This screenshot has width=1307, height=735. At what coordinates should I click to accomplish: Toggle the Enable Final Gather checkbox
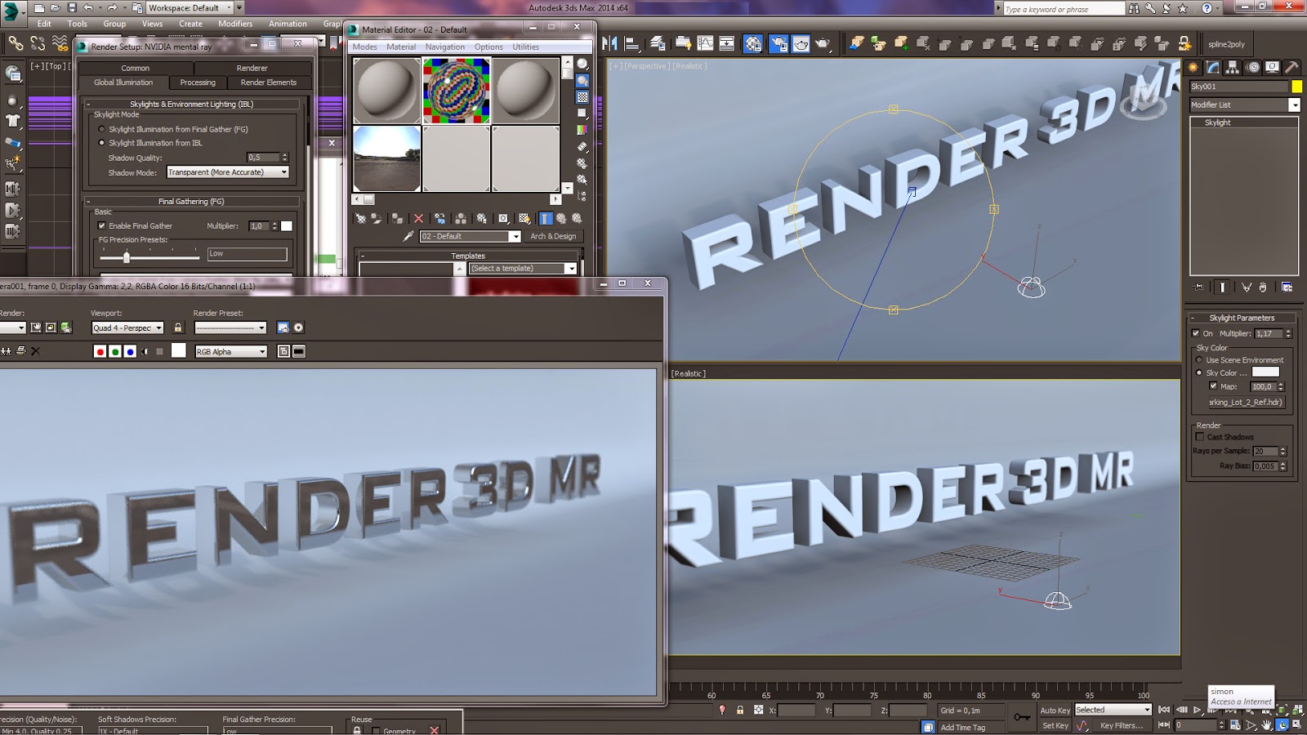(x=102, y=226)
